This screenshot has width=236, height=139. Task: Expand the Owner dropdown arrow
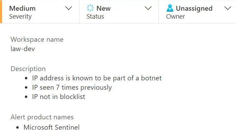tap(228, 9)
